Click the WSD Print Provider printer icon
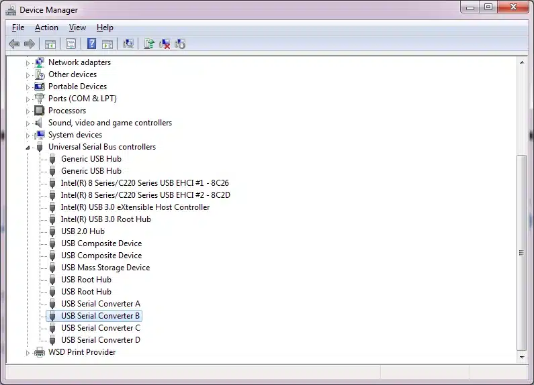 tap(40, 352)
